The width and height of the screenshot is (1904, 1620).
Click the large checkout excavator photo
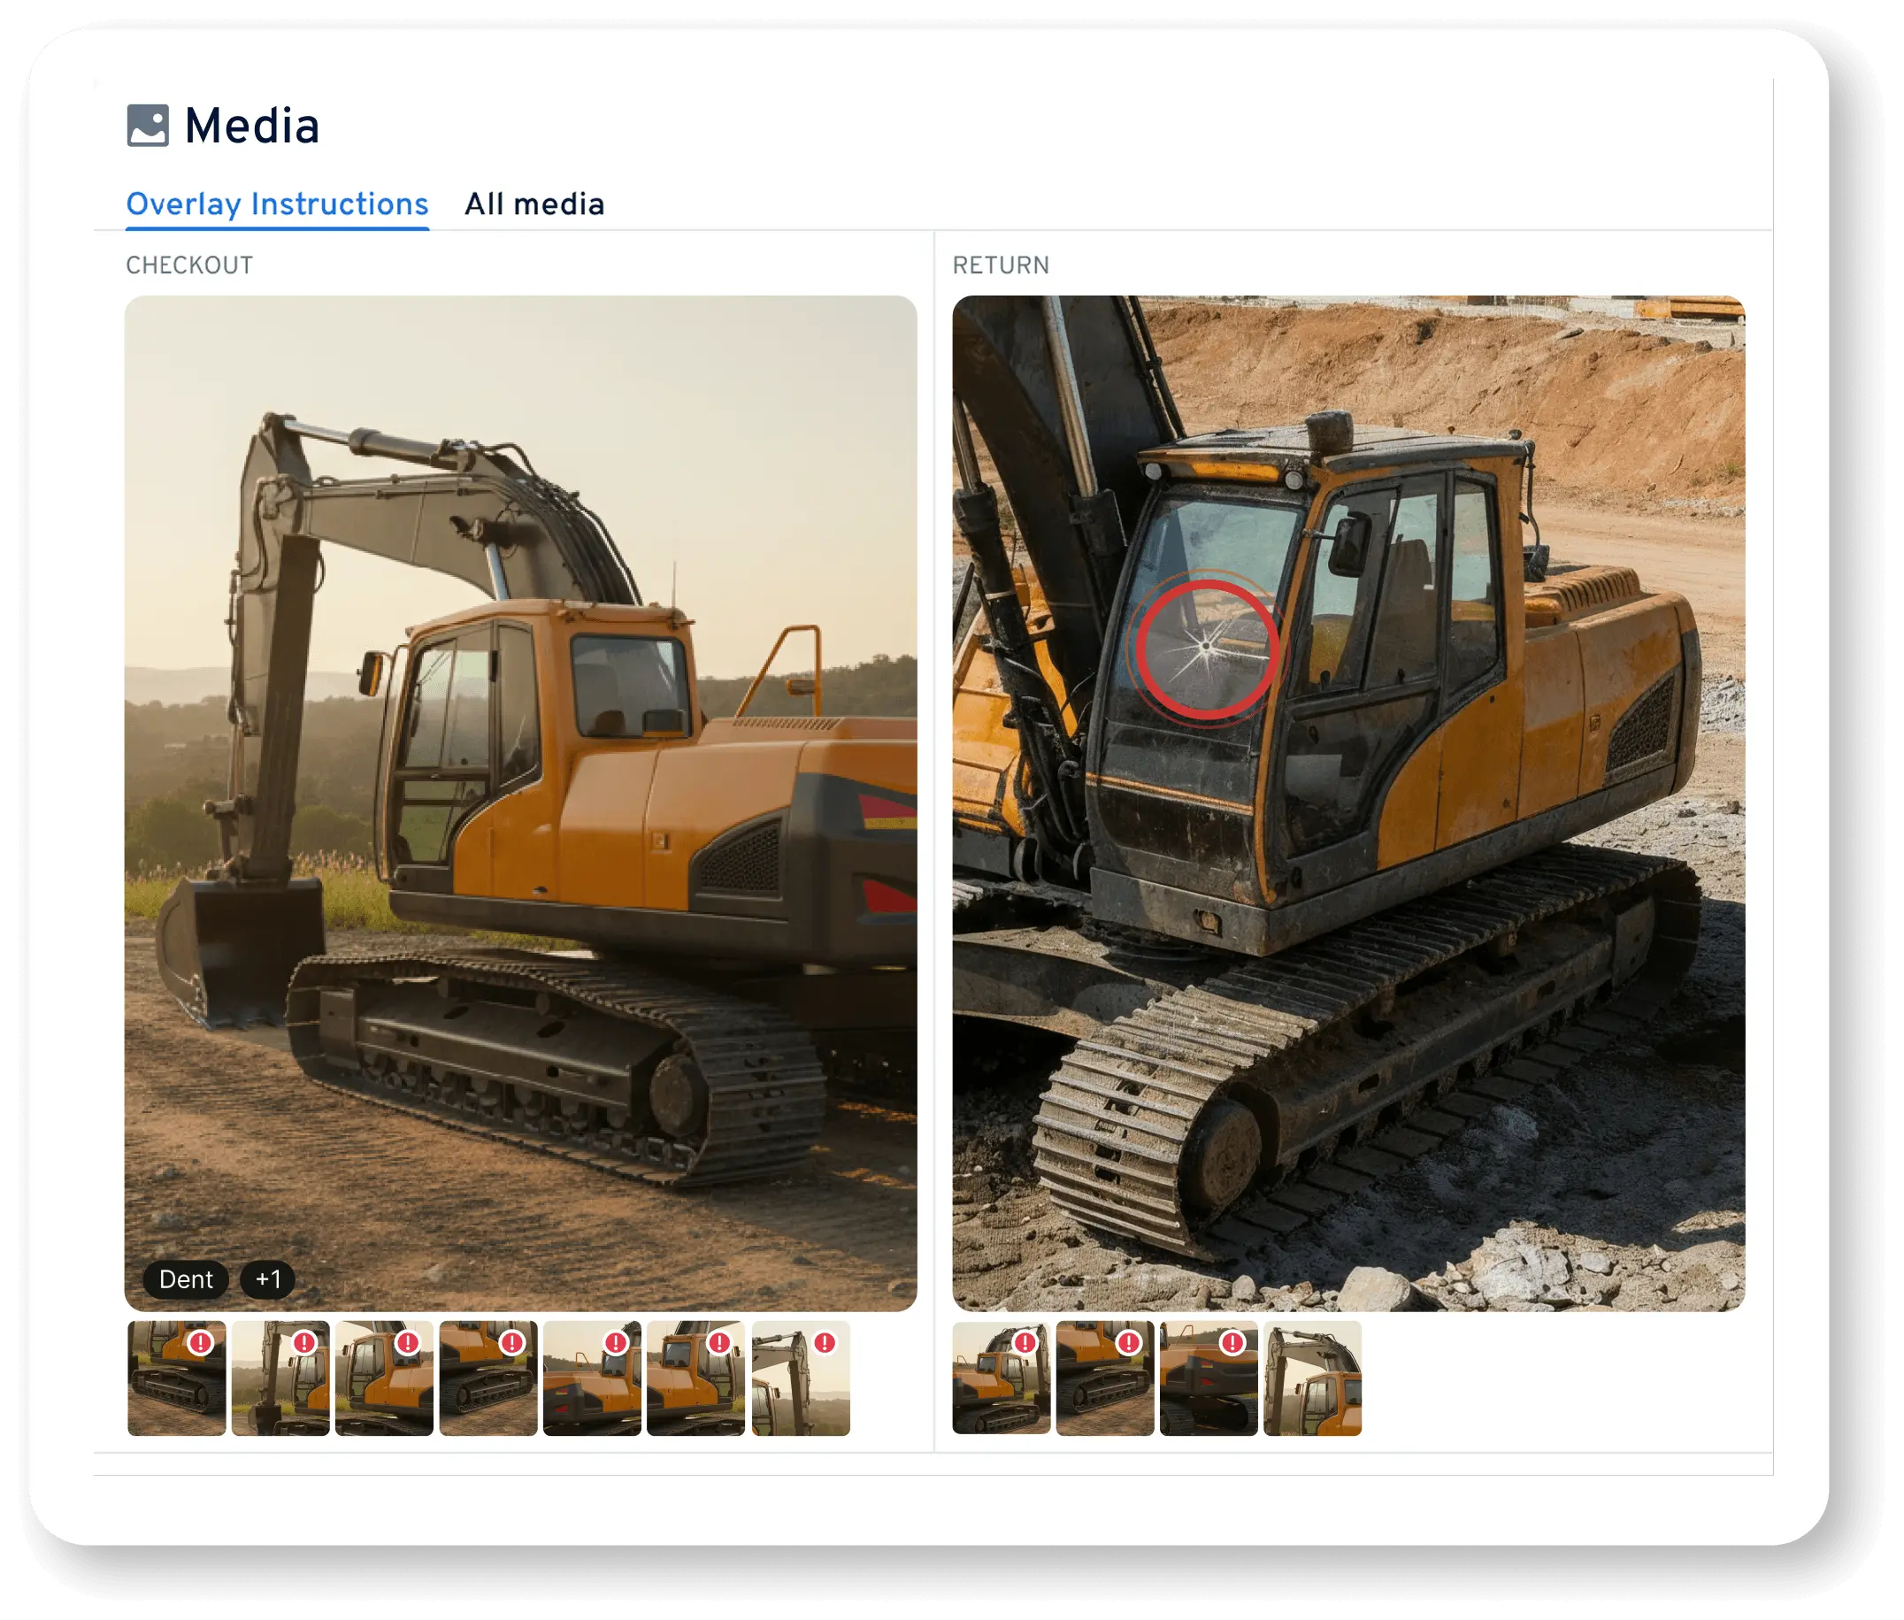(x=521, y=802)
